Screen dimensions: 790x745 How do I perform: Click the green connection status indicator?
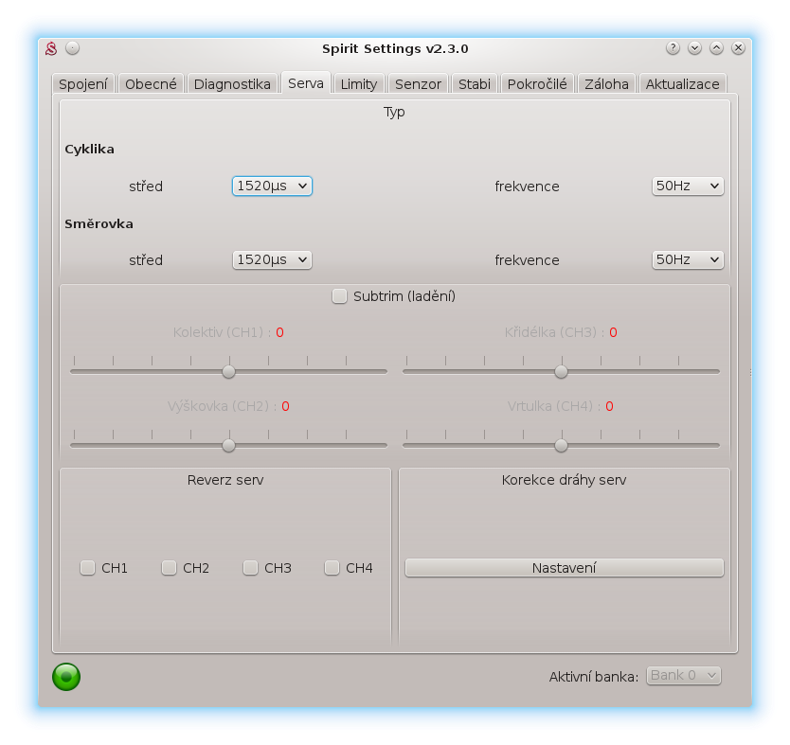(x=66, y=676)
